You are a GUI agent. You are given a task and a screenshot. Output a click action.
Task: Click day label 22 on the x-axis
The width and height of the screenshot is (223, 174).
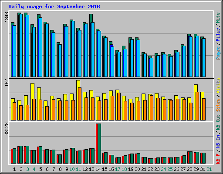(150, 169)
